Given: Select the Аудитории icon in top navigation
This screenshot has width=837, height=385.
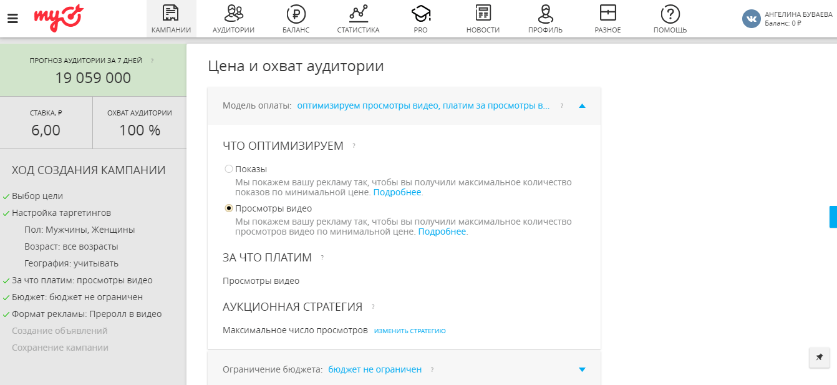Looking at the screenshot, I should [x=233, y=14].
